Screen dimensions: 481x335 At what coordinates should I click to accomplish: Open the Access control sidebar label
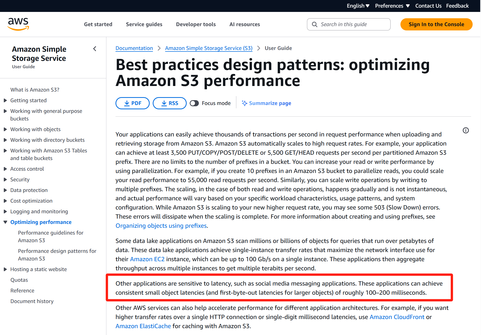click(x=27, y=169)
